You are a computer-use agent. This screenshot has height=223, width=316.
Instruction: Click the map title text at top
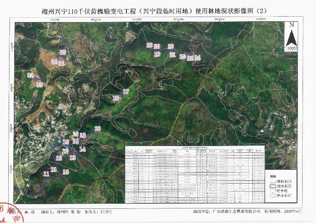pos(157,11)
